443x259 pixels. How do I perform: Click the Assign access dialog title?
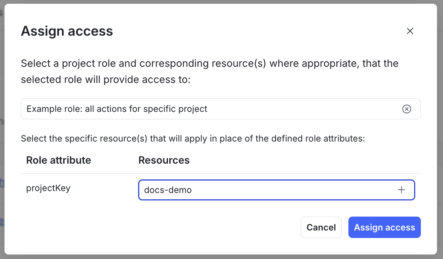tap(67, 31)
